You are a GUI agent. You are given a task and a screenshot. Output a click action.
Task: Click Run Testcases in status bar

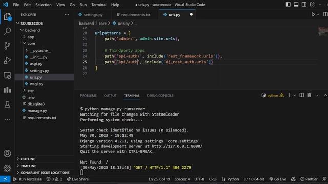(x=27, y=179)
